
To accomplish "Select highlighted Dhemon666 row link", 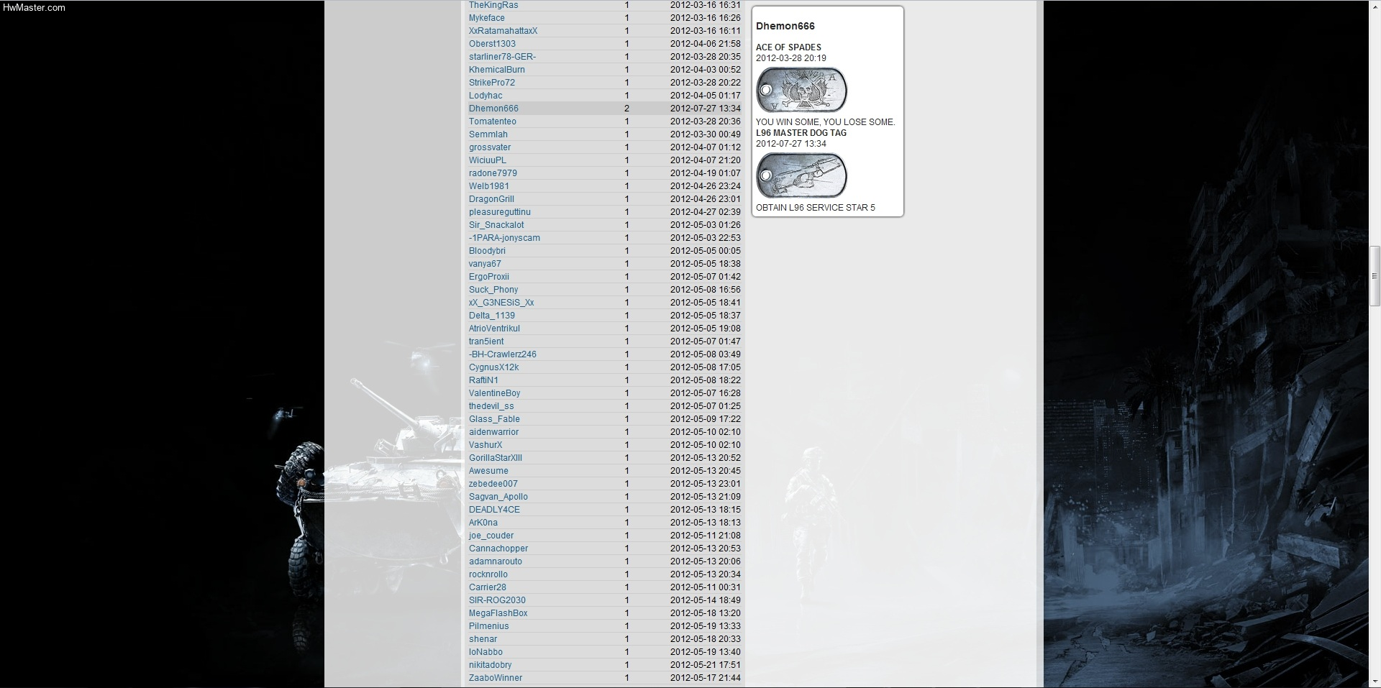I will [x=493, y=109].
